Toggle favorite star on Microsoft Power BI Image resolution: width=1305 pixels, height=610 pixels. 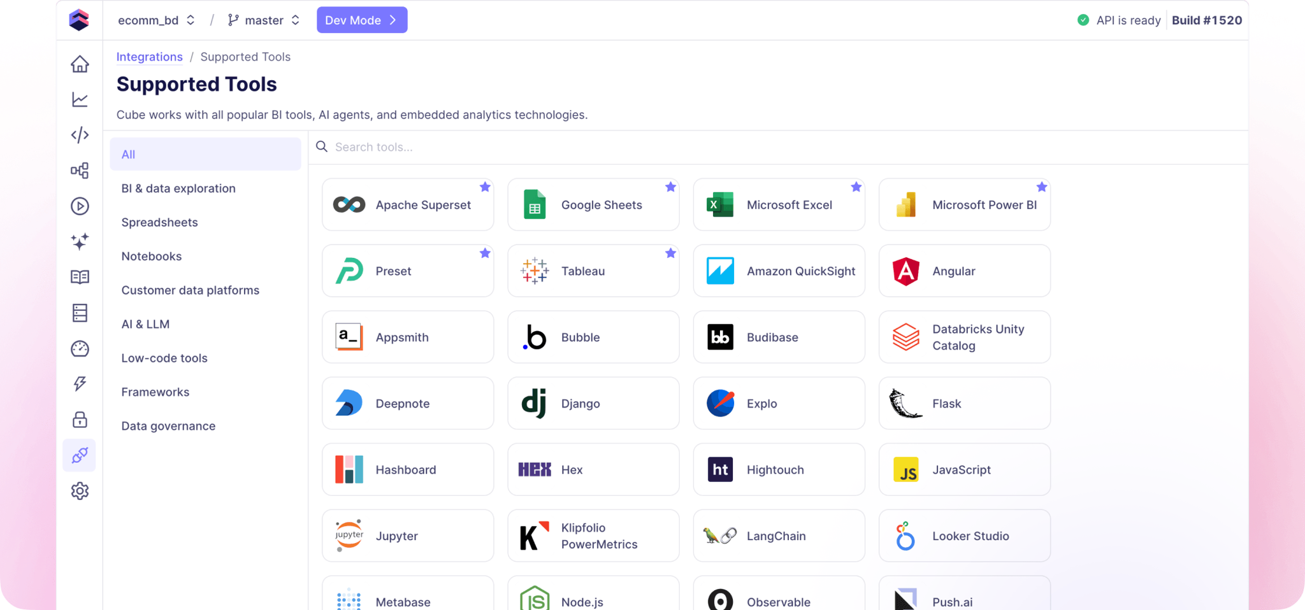pyautogui.click(x=1041, y=187)
